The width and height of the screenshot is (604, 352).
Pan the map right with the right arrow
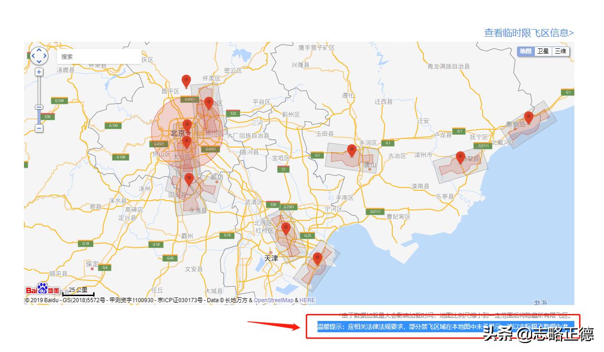pos(46,56)
